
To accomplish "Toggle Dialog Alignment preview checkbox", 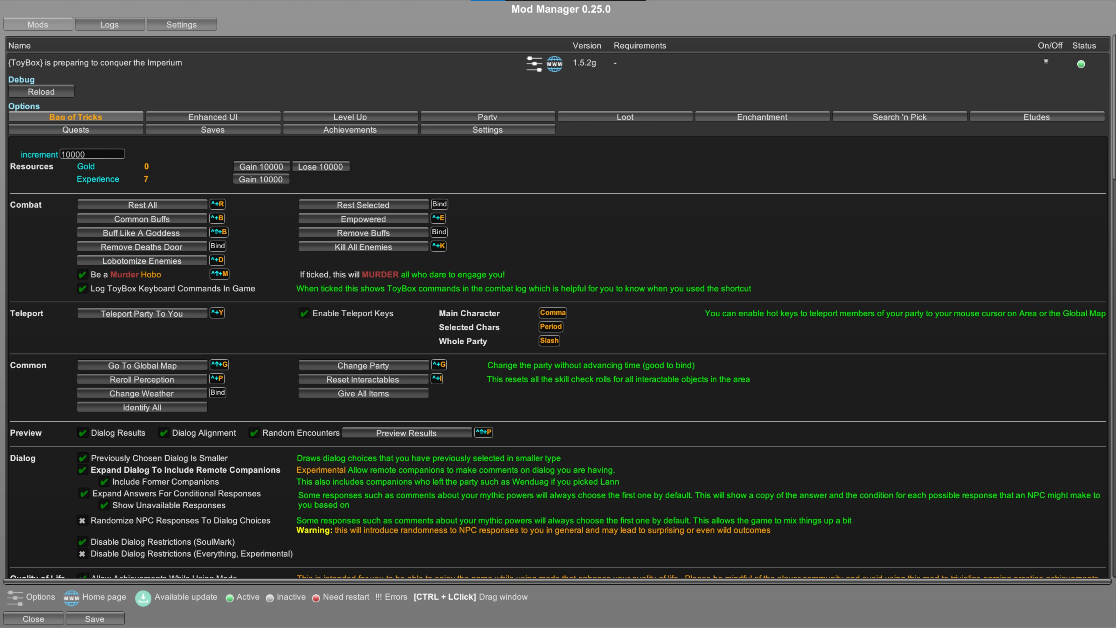I will (164, 433).
